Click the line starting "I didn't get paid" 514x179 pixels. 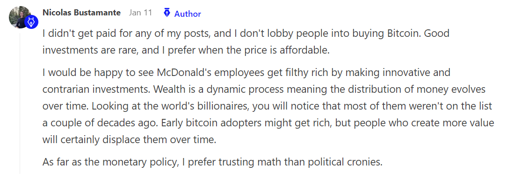[x=241, y=33]
